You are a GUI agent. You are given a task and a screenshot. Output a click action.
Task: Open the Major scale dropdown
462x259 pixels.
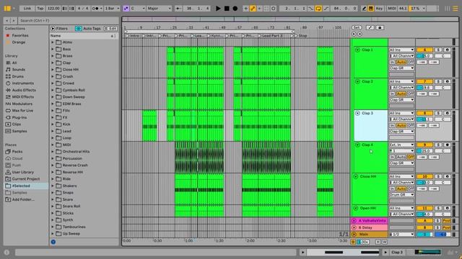point(159,9)
